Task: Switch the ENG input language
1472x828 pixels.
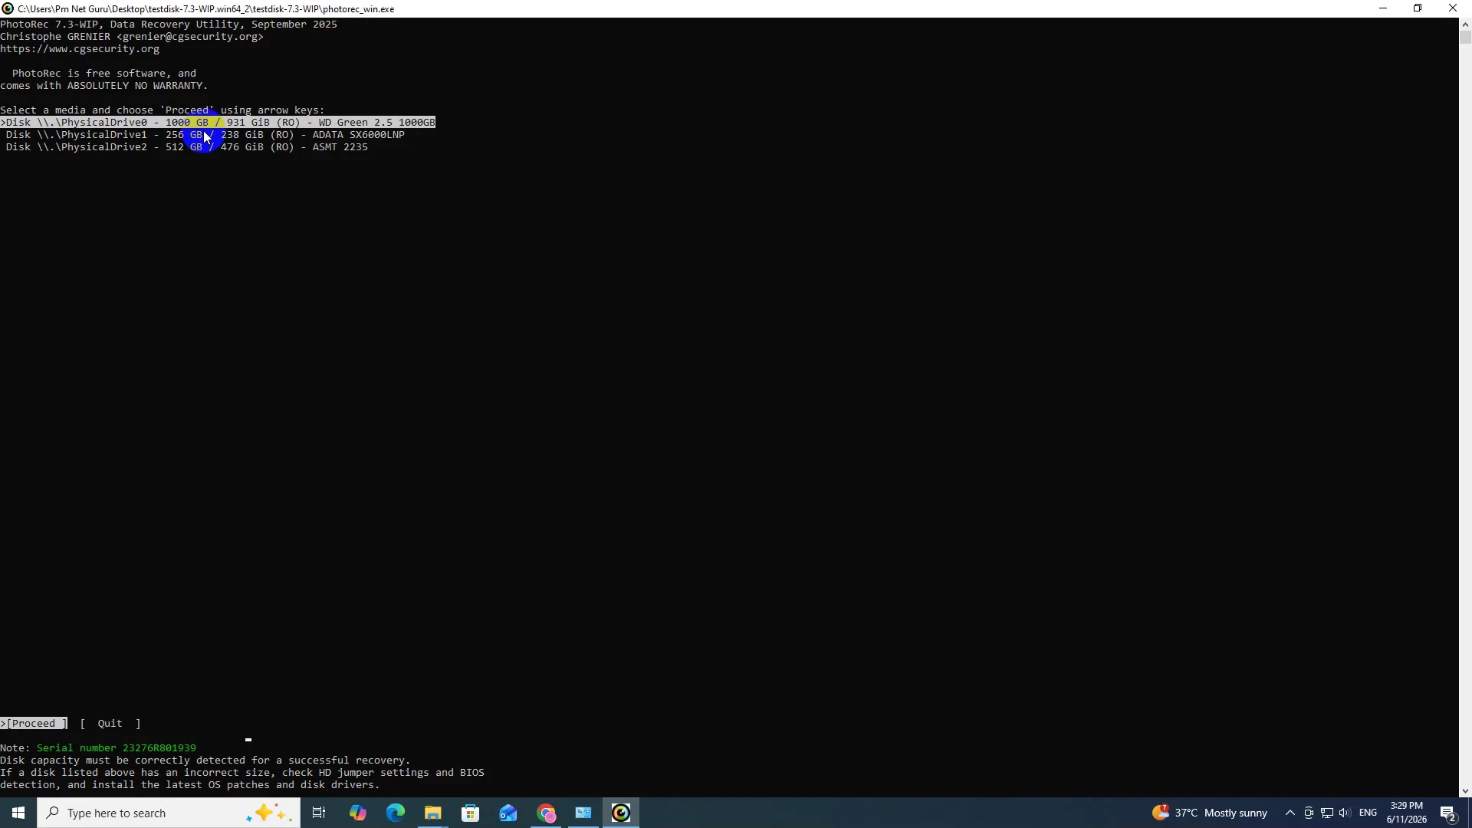Action: click(x=1368, y=813)
